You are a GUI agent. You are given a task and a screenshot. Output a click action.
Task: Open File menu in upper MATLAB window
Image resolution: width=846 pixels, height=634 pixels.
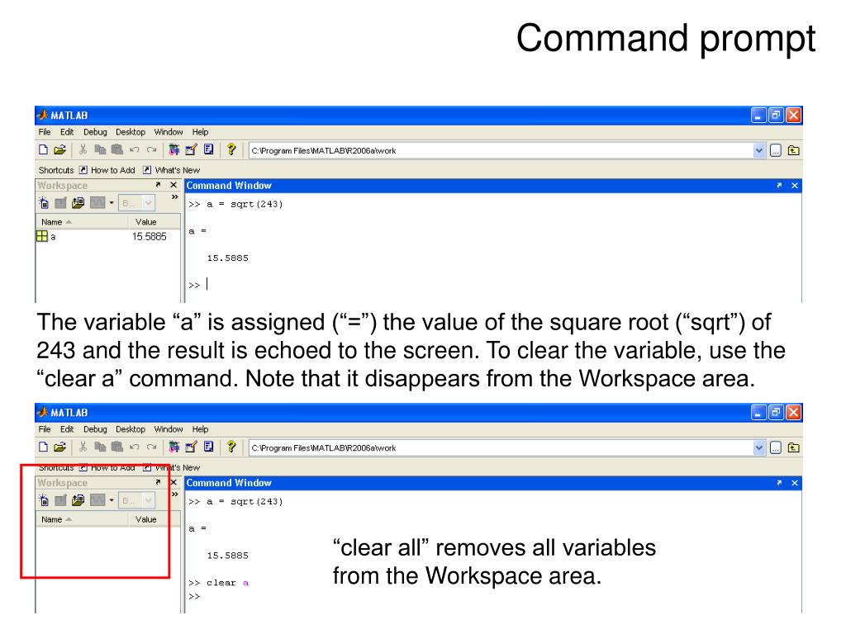(x=45, y=132)
